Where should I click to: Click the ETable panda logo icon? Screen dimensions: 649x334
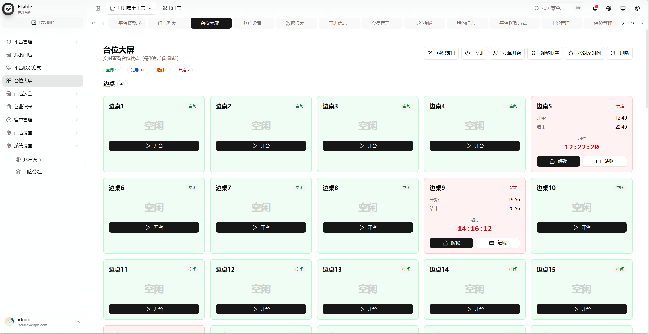click(x=8, y=9)
